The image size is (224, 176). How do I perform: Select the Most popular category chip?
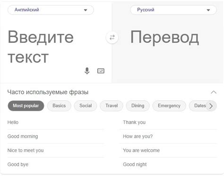click(26, 106)
